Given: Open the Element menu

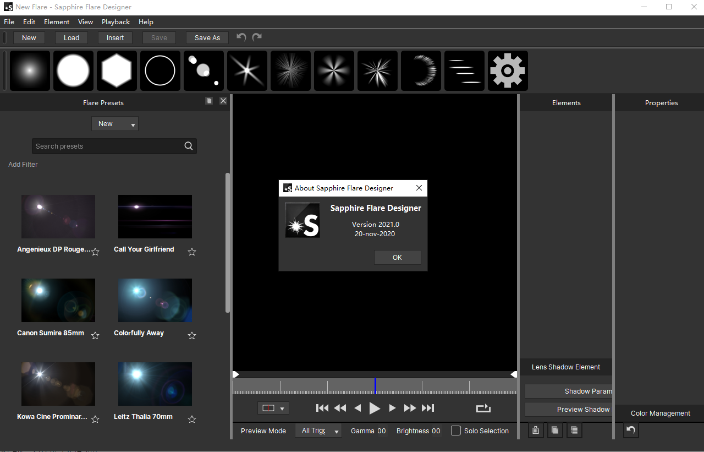Looking at the screenshot, I should [x=57, y=22].
